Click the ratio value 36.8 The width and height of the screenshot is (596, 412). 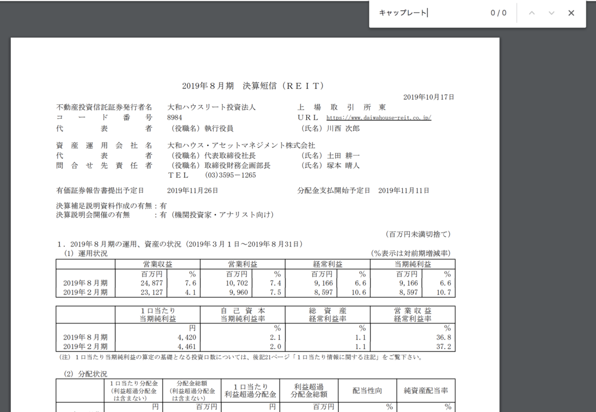(444, 337)
